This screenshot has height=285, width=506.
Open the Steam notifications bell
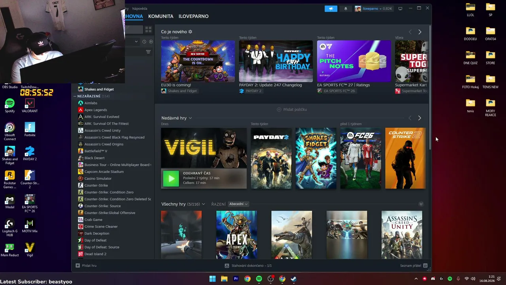(346, 9)
